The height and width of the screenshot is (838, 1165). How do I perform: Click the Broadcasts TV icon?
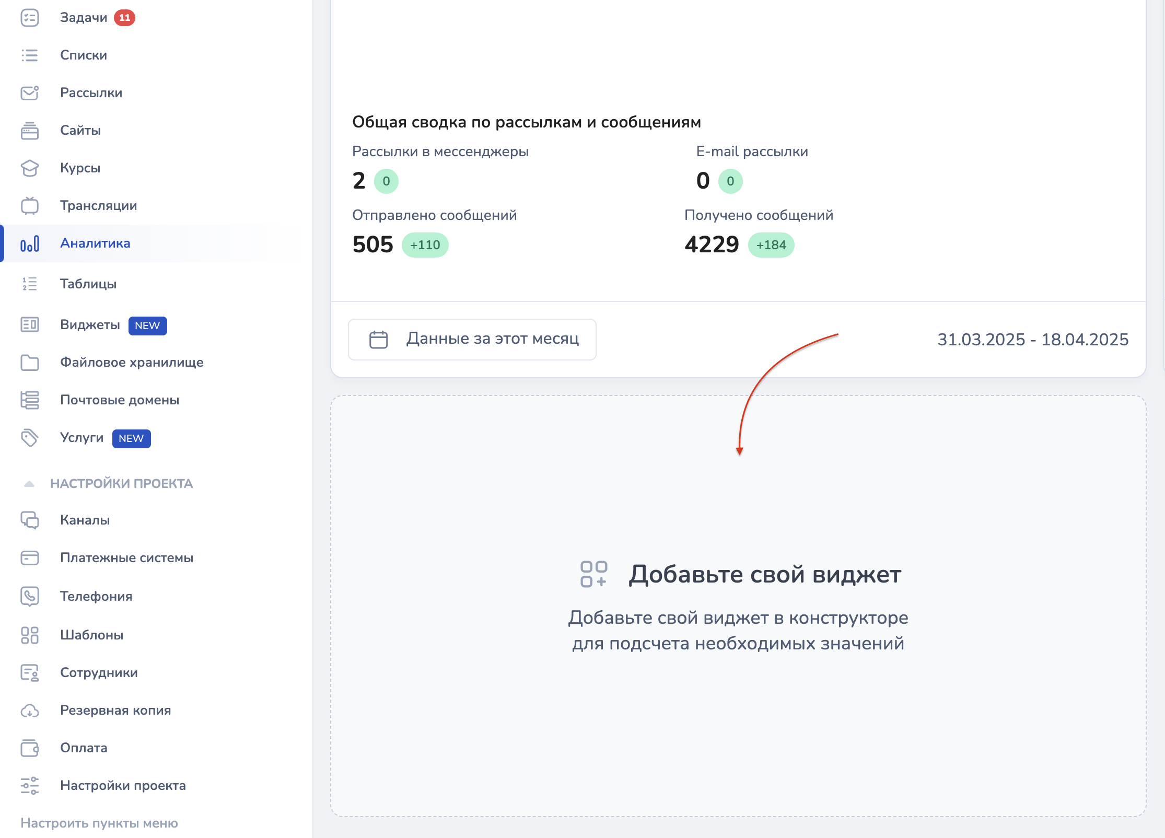pyautogui.click(x=30, y=206)
